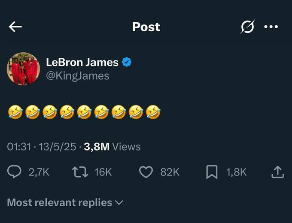
Task: Click the 1,8K bookmarks count
Action: [x=236, y=172]
